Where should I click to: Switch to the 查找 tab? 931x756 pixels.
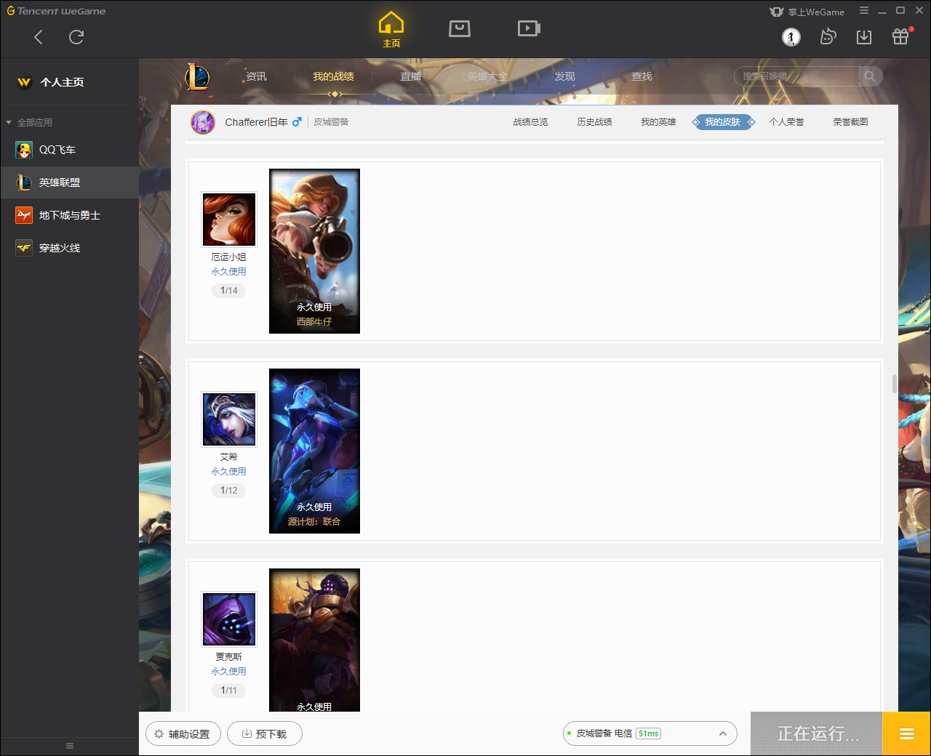[x=642, y=76]
